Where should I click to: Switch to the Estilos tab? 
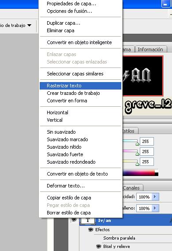tap(130, 131)
